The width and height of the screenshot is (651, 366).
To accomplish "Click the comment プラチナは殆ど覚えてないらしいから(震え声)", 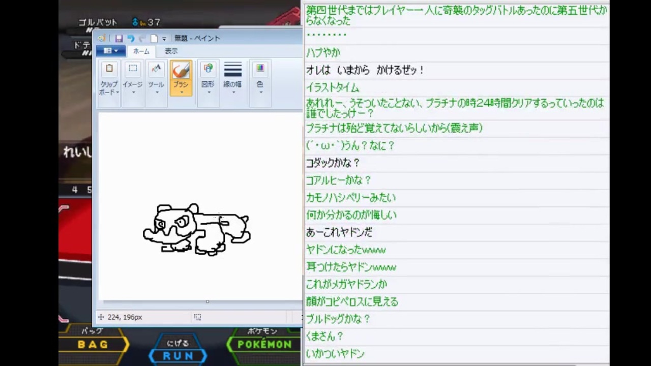I will coord(394,128).
